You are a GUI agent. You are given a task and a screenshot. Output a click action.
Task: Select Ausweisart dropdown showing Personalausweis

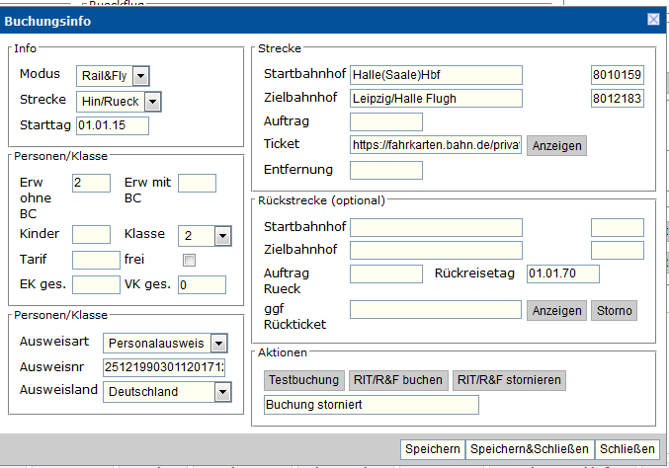click(x=166, y=343)
